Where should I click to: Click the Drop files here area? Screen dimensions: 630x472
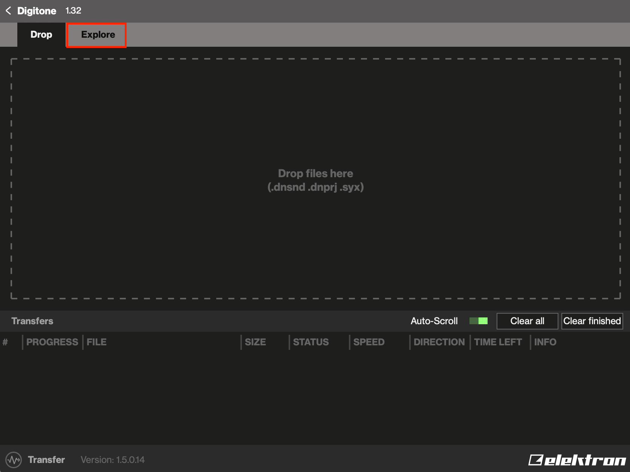coord(316,179)
